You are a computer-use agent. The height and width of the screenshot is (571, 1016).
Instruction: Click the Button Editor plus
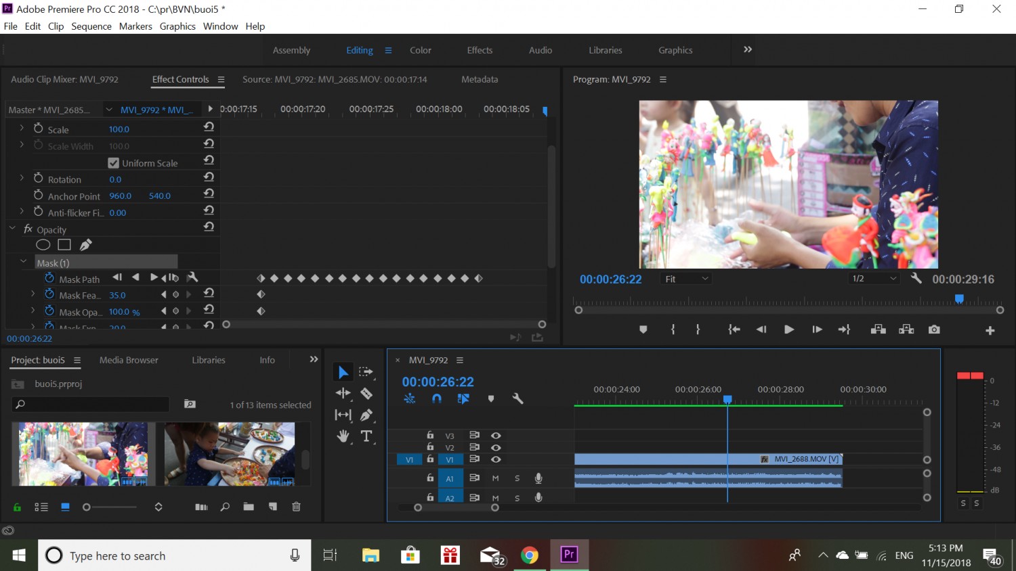[990, 330]
